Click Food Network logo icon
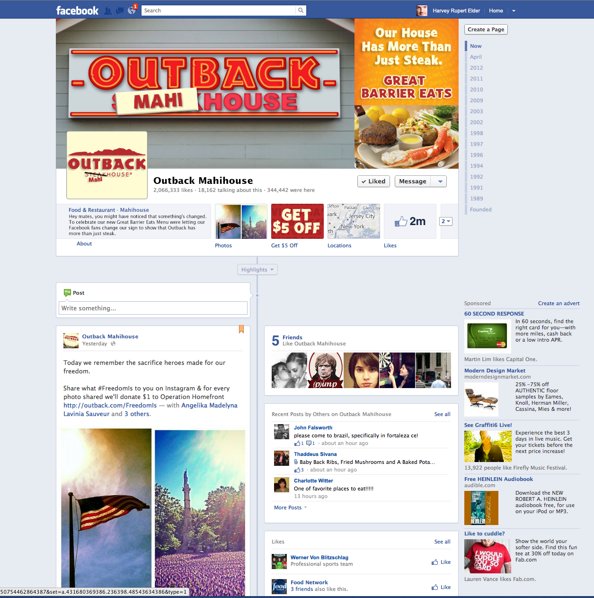This screenshot has width=594, height=598. (x=279, y=587)
